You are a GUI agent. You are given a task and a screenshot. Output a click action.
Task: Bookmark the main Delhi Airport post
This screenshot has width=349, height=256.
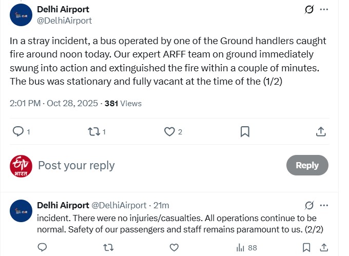(x=245, y=132)
